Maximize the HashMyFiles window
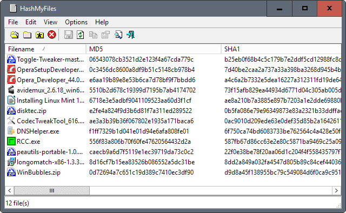This screenshot has height=213, width=346. (305, 9)
